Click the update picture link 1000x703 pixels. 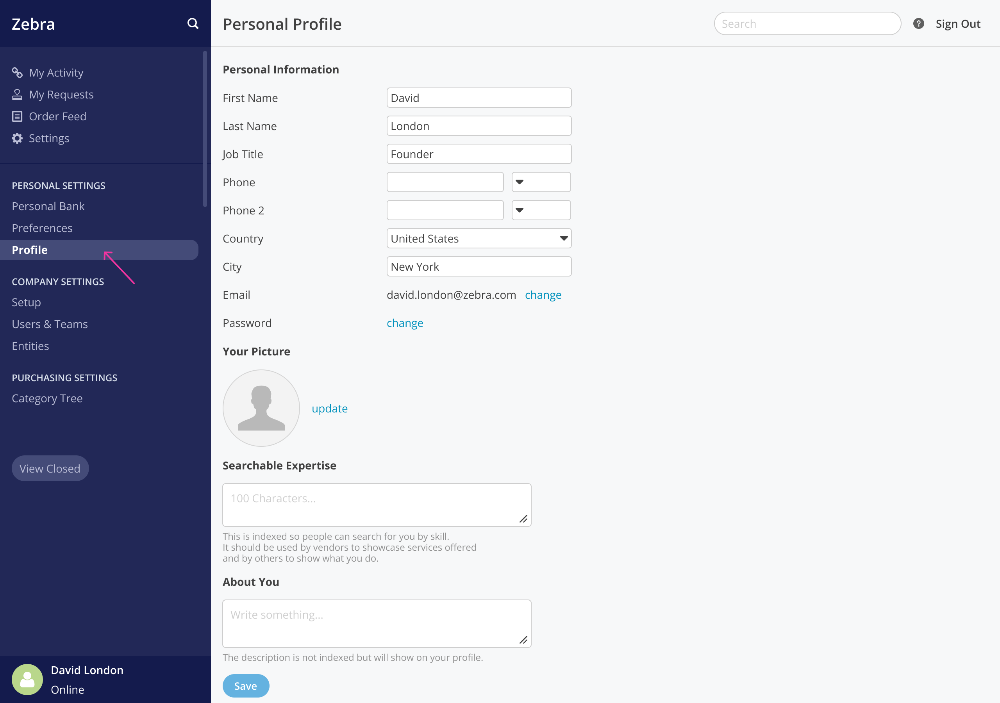329,409
